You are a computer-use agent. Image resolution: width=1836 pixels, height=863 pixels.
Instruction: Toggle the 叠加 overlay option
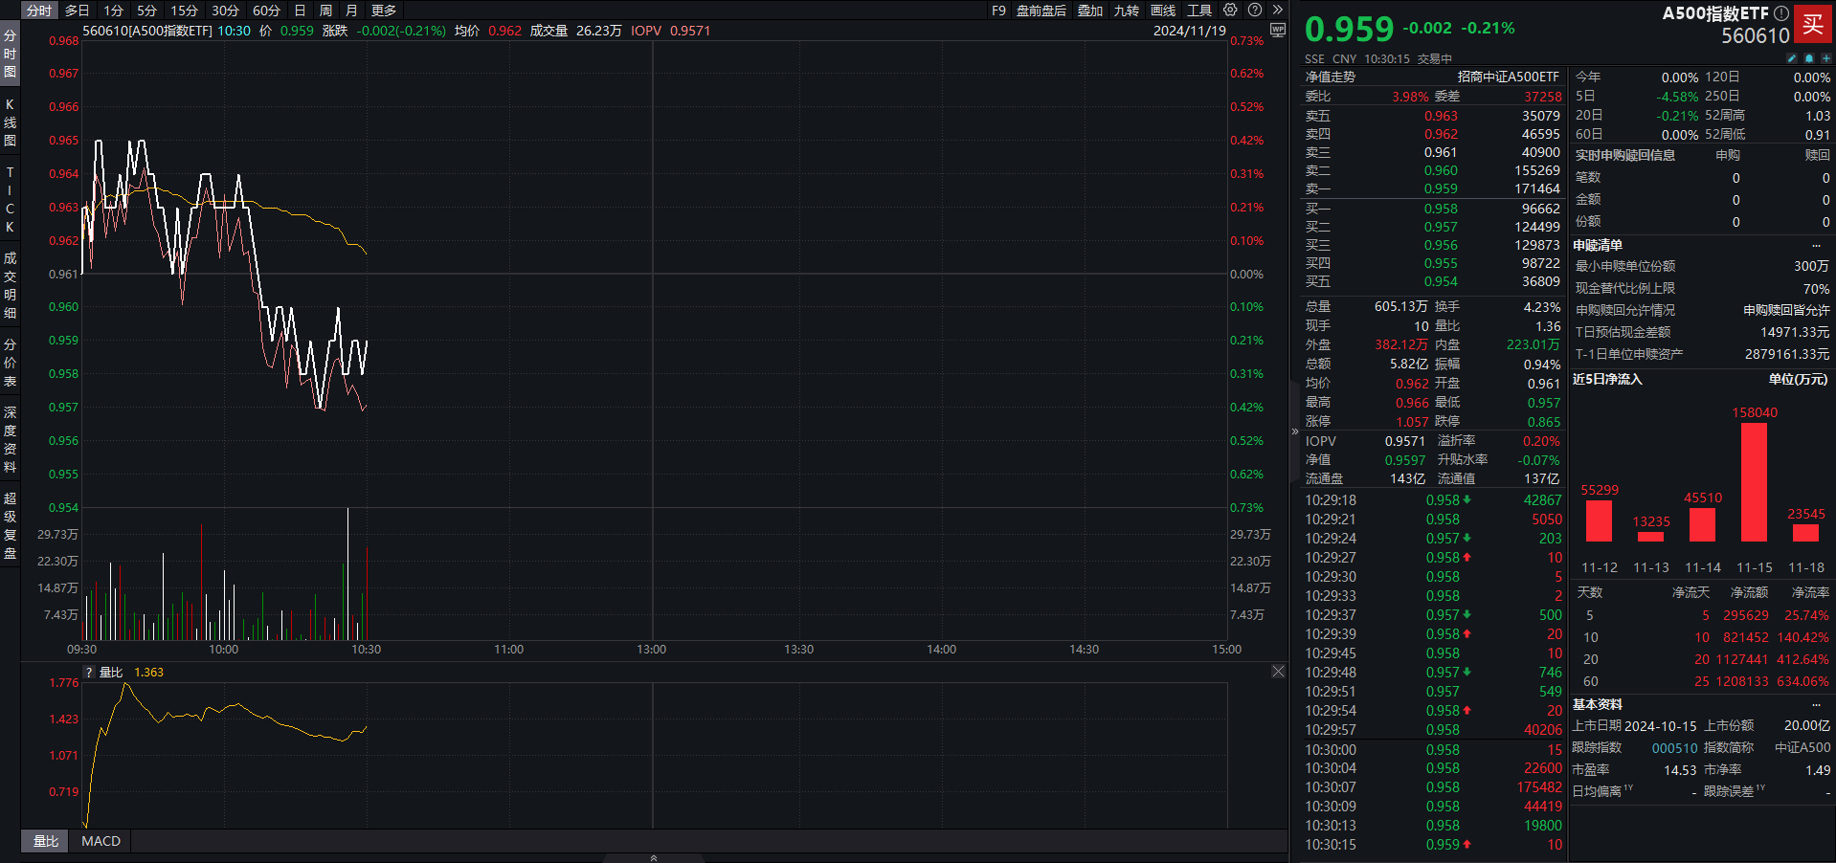(x=1090, y=11)
